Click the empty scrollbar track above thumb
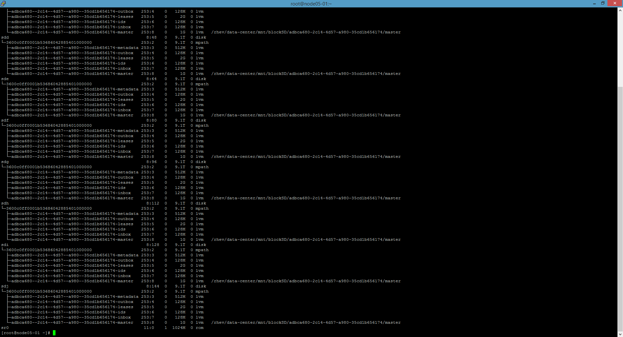This screenshot has width=623, height=337. [x=620, y=49]
